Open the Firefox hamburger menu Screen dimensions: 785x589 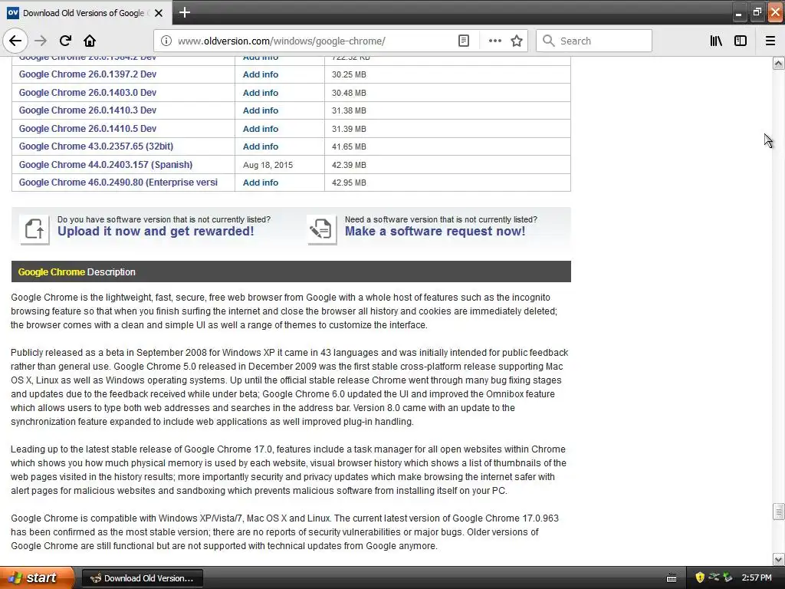770,41
